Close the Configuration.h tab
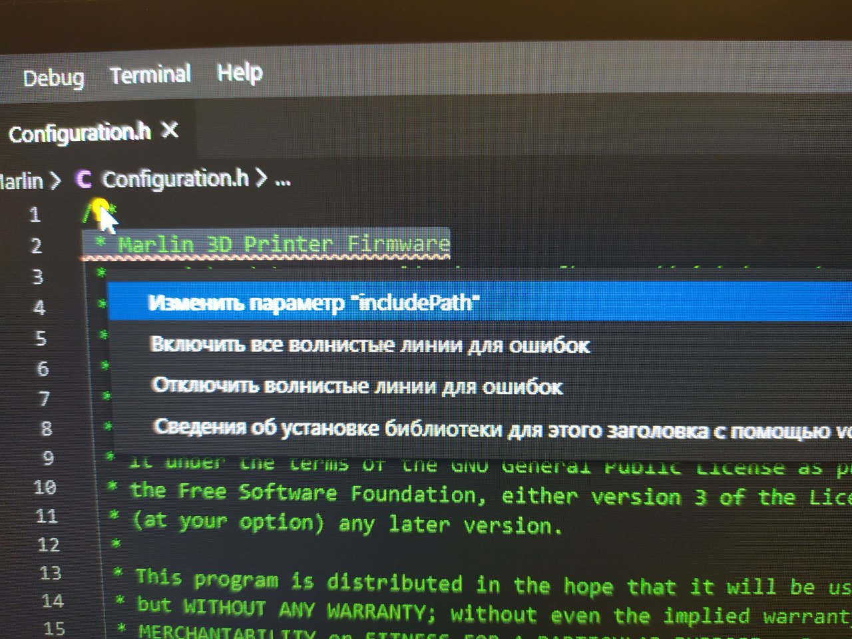 [x=170, y=129]
